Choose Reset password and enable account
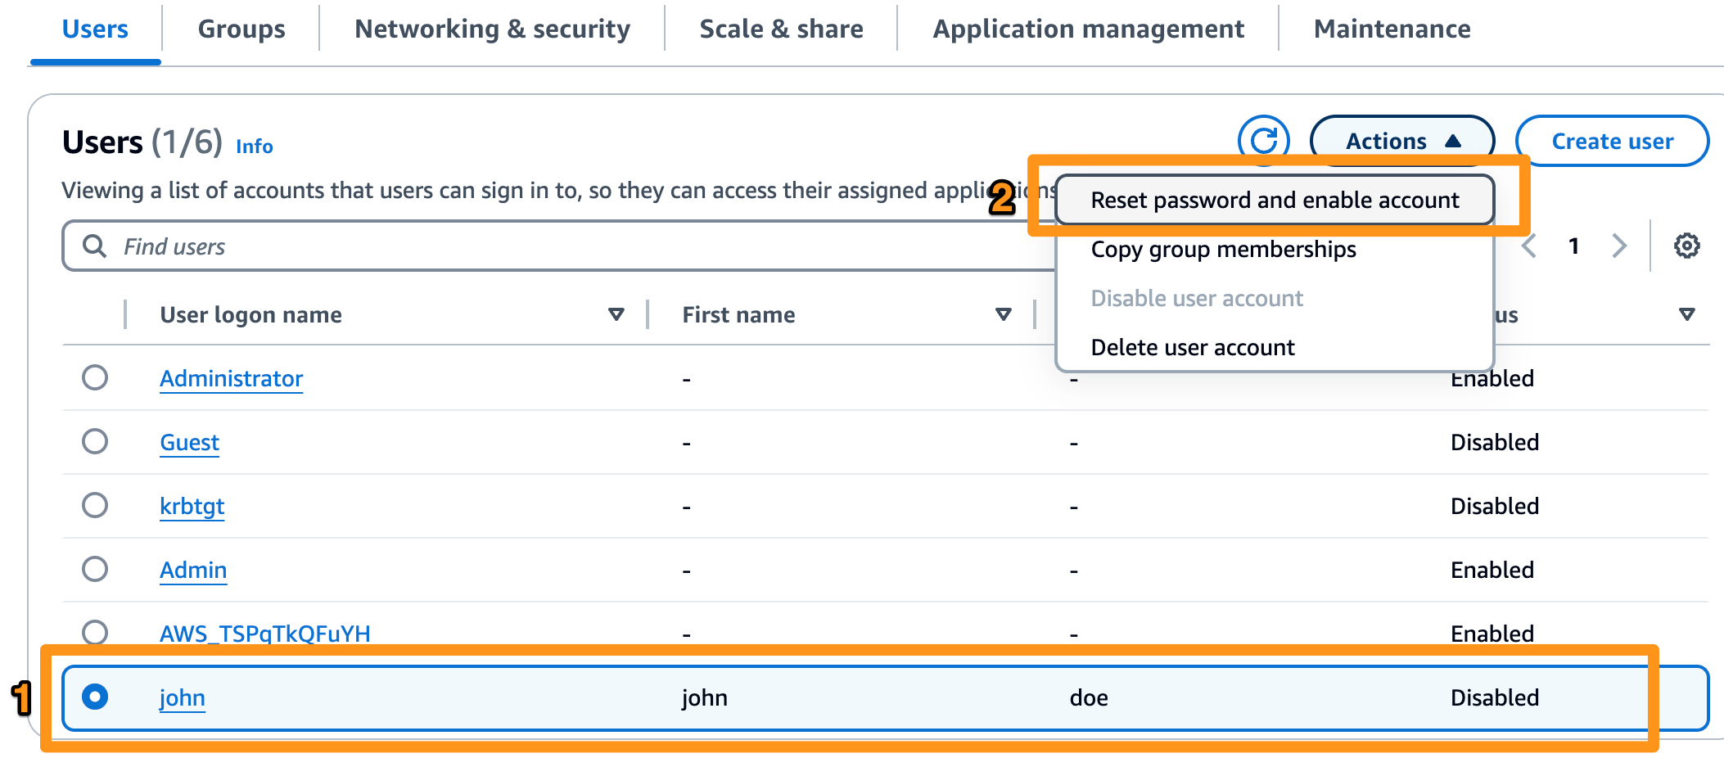The width and height of the screenshot is (1724, 776). [1274, 199]
